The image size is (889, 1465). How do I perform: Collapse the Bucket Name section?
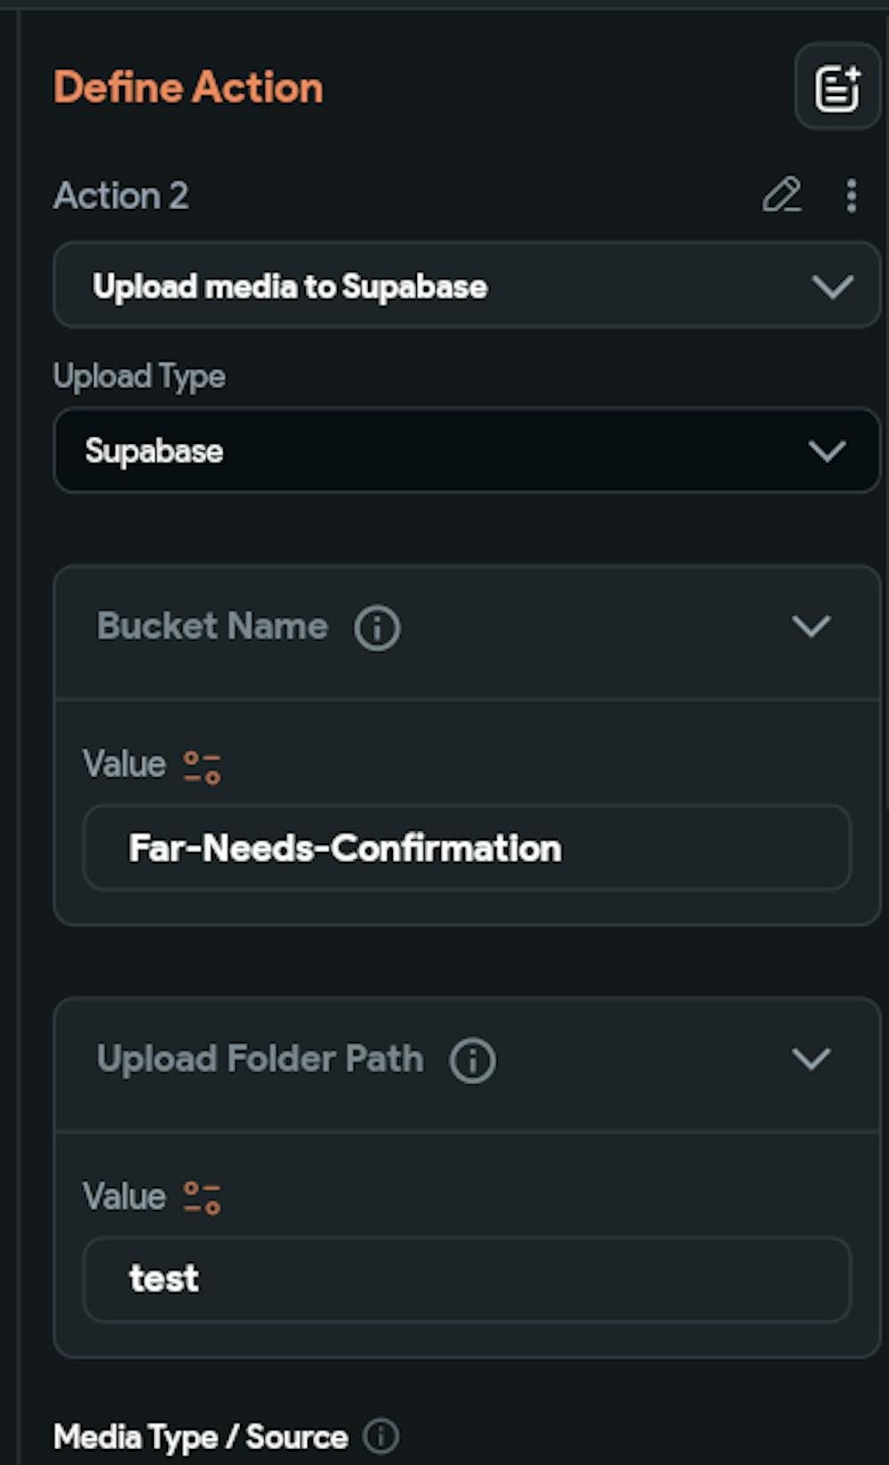coord(810,627)
